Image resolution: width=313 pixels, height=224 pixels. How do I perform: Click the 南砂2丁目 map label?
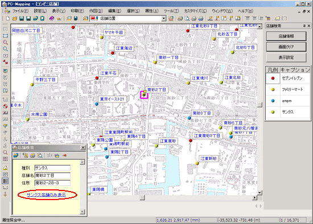156,90
